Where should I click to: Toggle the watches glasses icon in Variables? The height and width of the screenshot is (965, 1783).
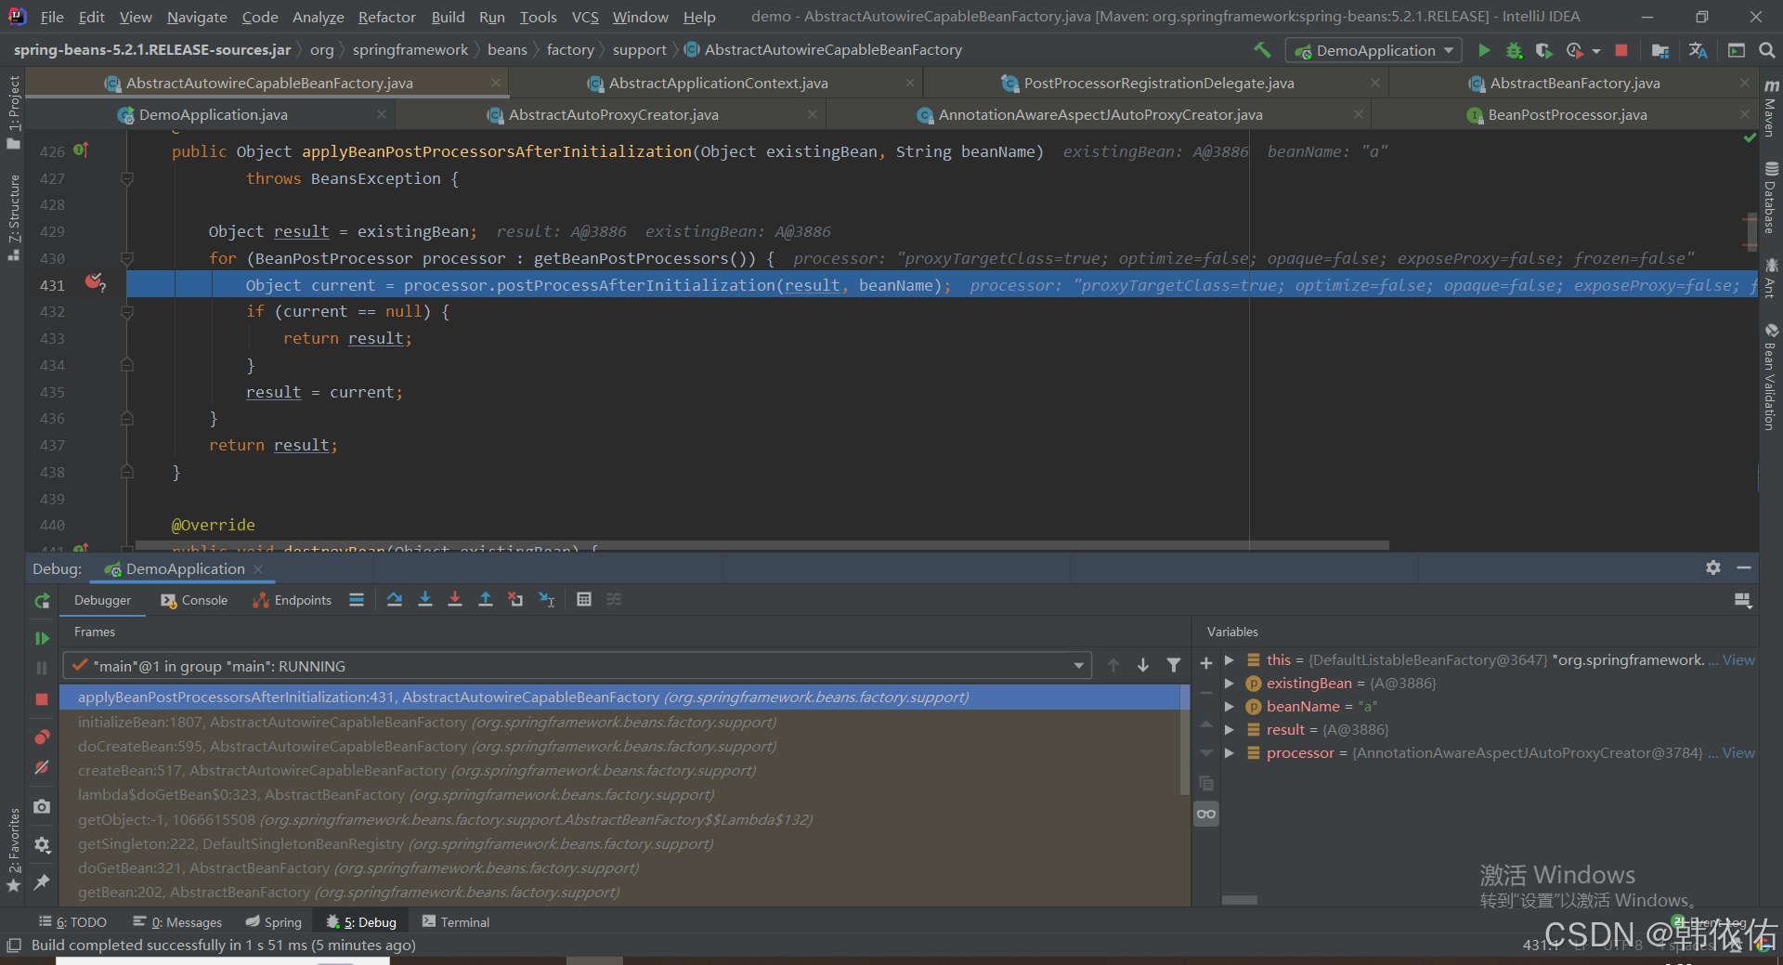click(1206, 814)
